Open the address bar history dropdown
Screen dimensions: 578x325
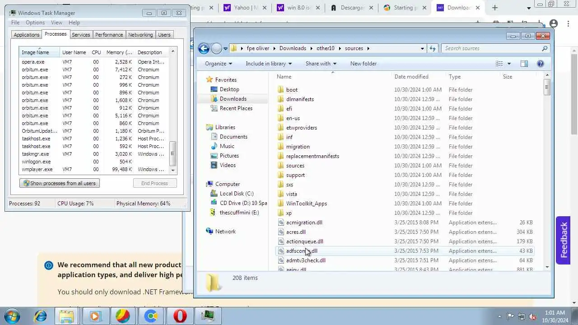[x=422, y=48]
